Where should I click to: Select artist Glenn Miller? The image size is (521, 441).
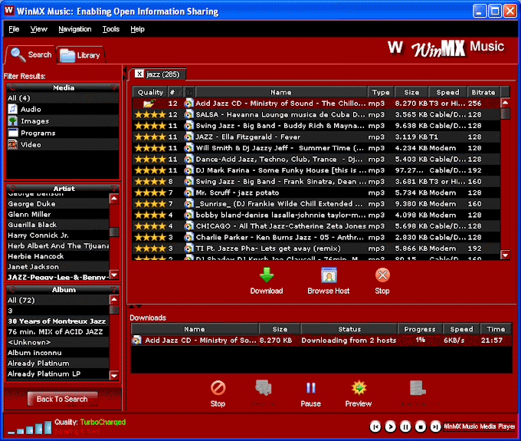point(57,215)
